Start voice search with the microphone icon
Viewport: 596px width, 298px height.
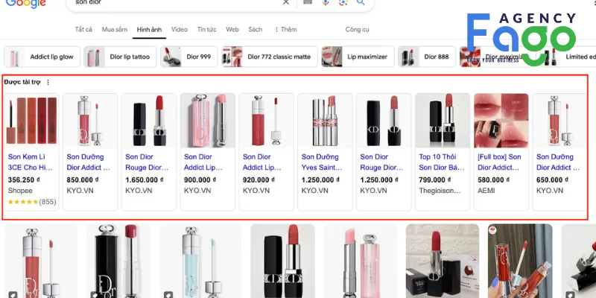pos(326,3)
